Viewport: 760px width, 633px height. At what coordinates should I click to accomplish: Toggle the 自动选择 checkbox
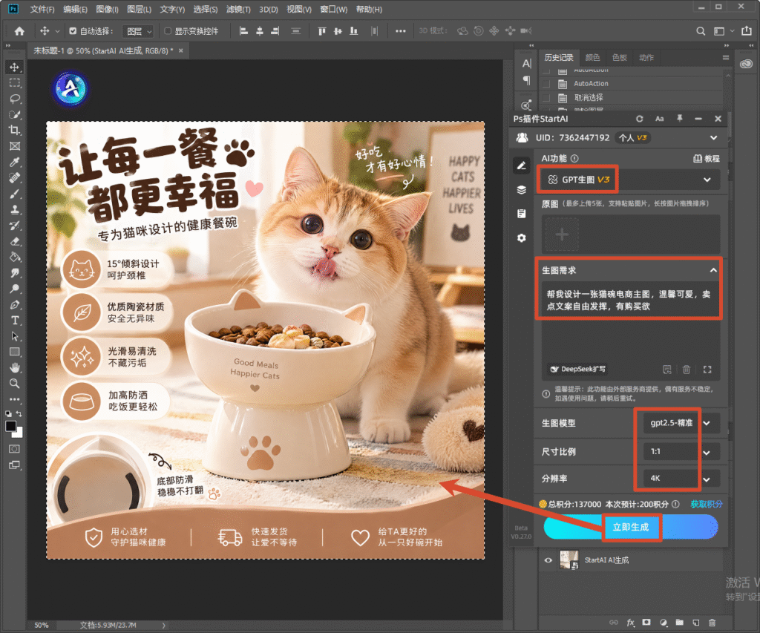pos(73,31)
